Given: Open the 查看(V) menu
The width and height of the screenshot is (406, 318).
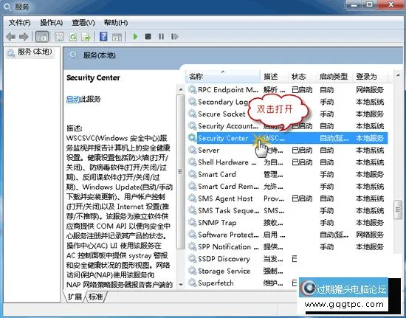Looking at the screenshot, I should (83, 23).
